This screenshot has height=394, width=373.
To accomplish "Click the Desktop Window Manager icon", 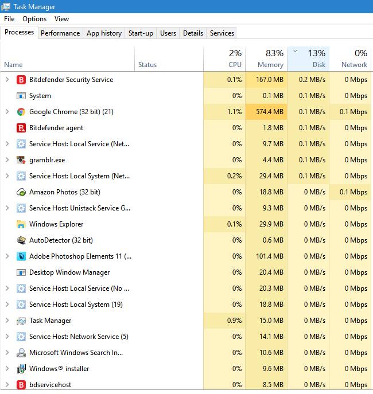I will [x=21, y=272].
